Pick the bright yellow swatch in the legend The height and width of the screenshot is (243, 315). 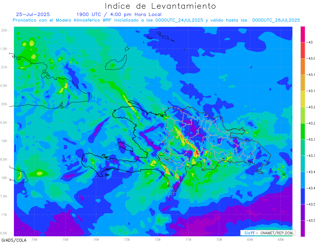coord(303,99)
